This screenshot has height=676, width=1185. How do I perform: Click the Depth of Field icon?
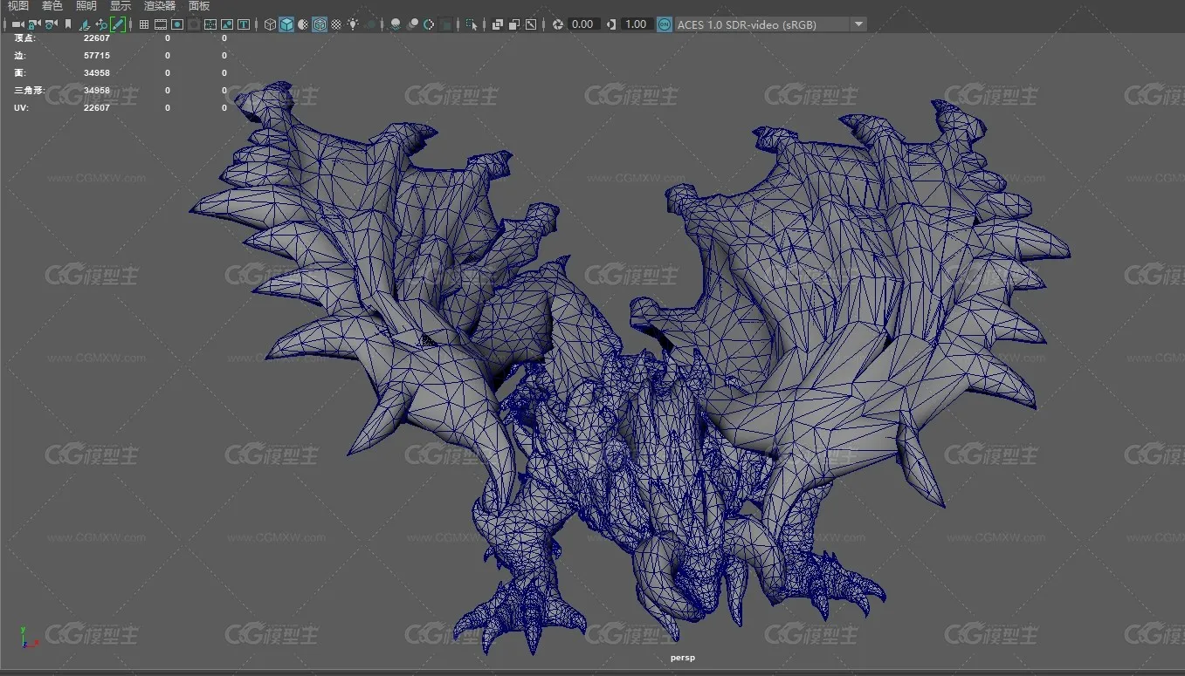445,24
